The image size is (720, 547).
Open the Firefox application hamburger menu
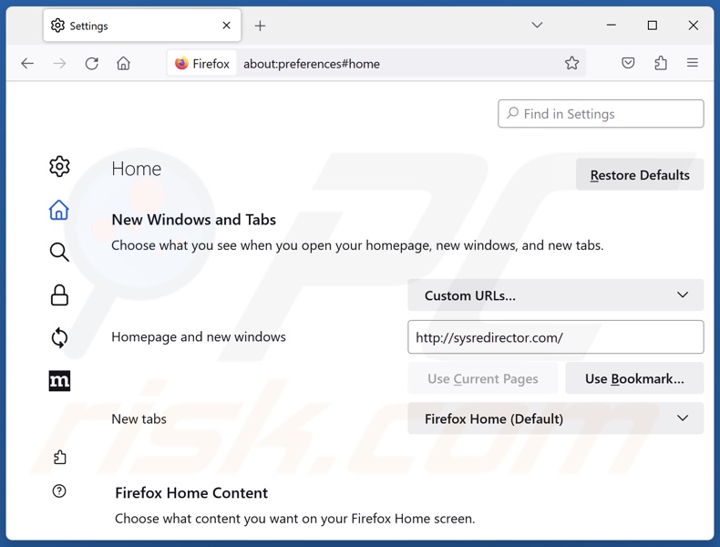point(693,64)
